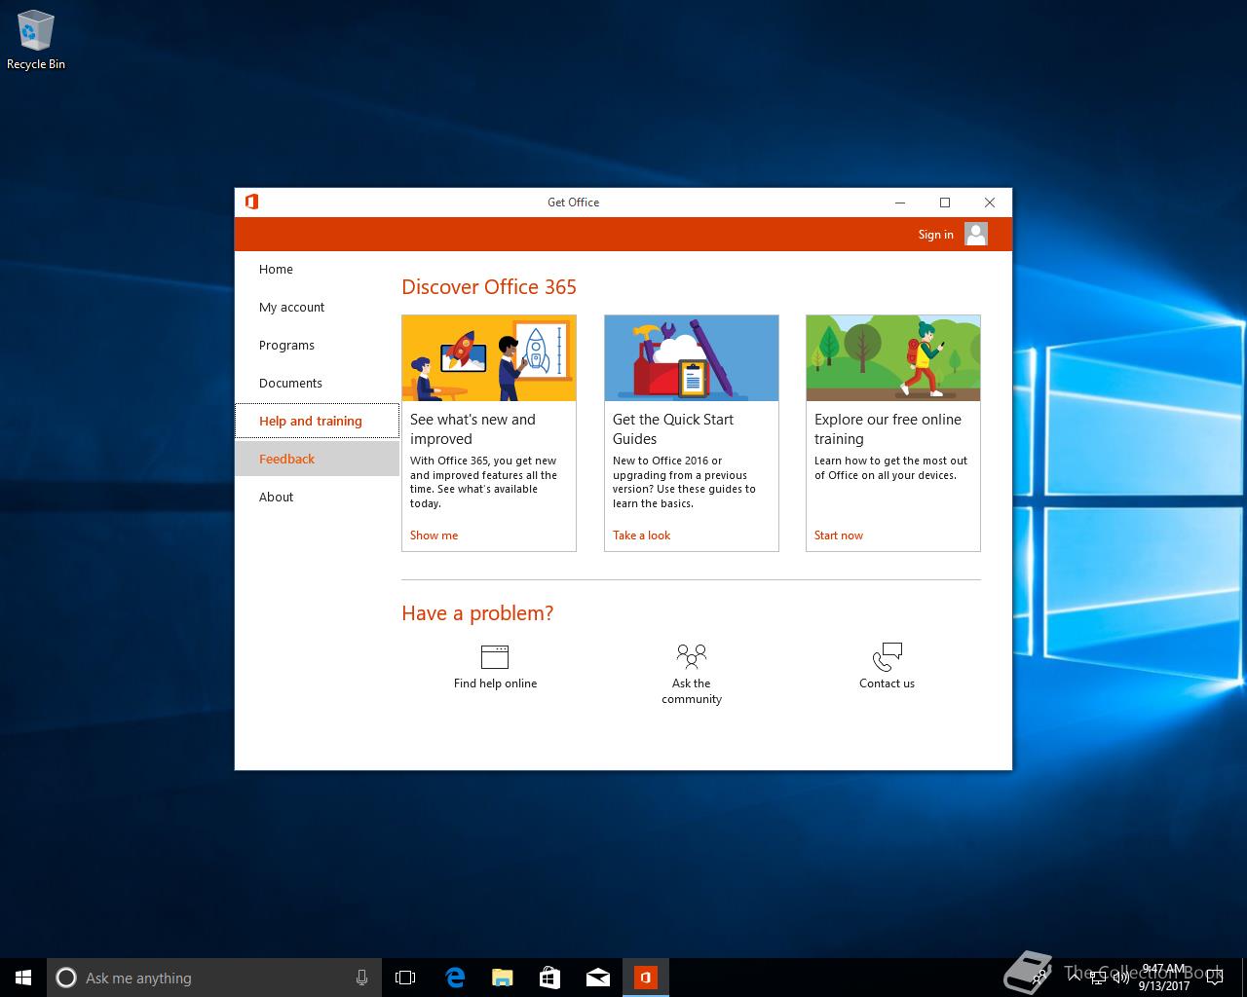Click the toolbox Quick Start image

692,358
